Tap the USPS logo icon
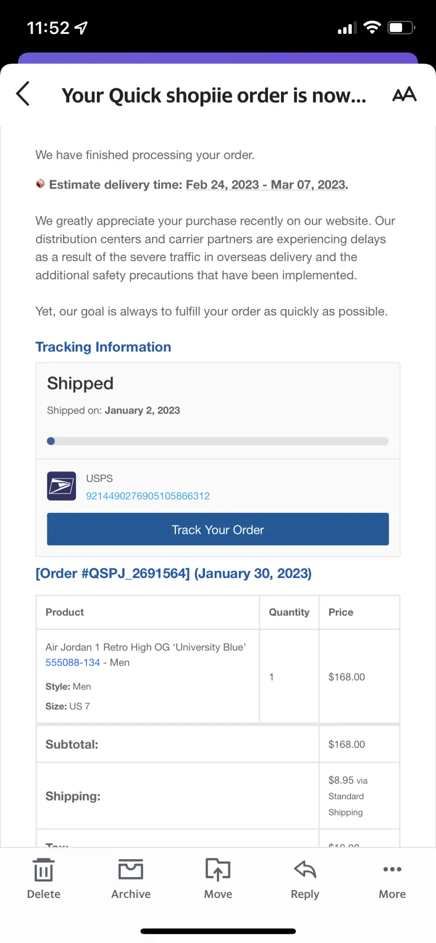The height and width of the screenshot is (943, 436). [x=62, y=486]
